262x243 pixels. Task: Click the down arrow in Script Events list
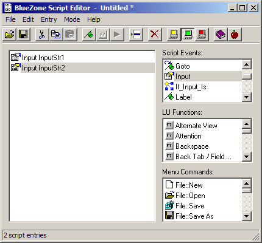[x=247, y=97]
